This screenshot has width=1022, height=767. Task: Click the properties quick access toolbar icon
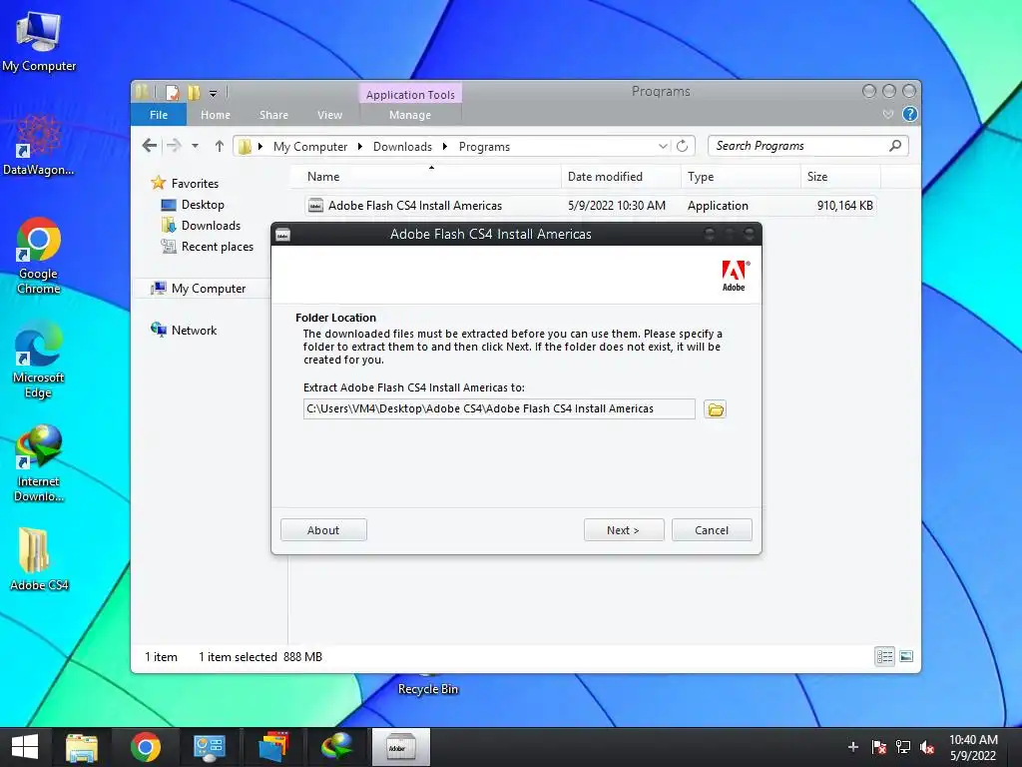pyautogui.click(x=172, y=93)
